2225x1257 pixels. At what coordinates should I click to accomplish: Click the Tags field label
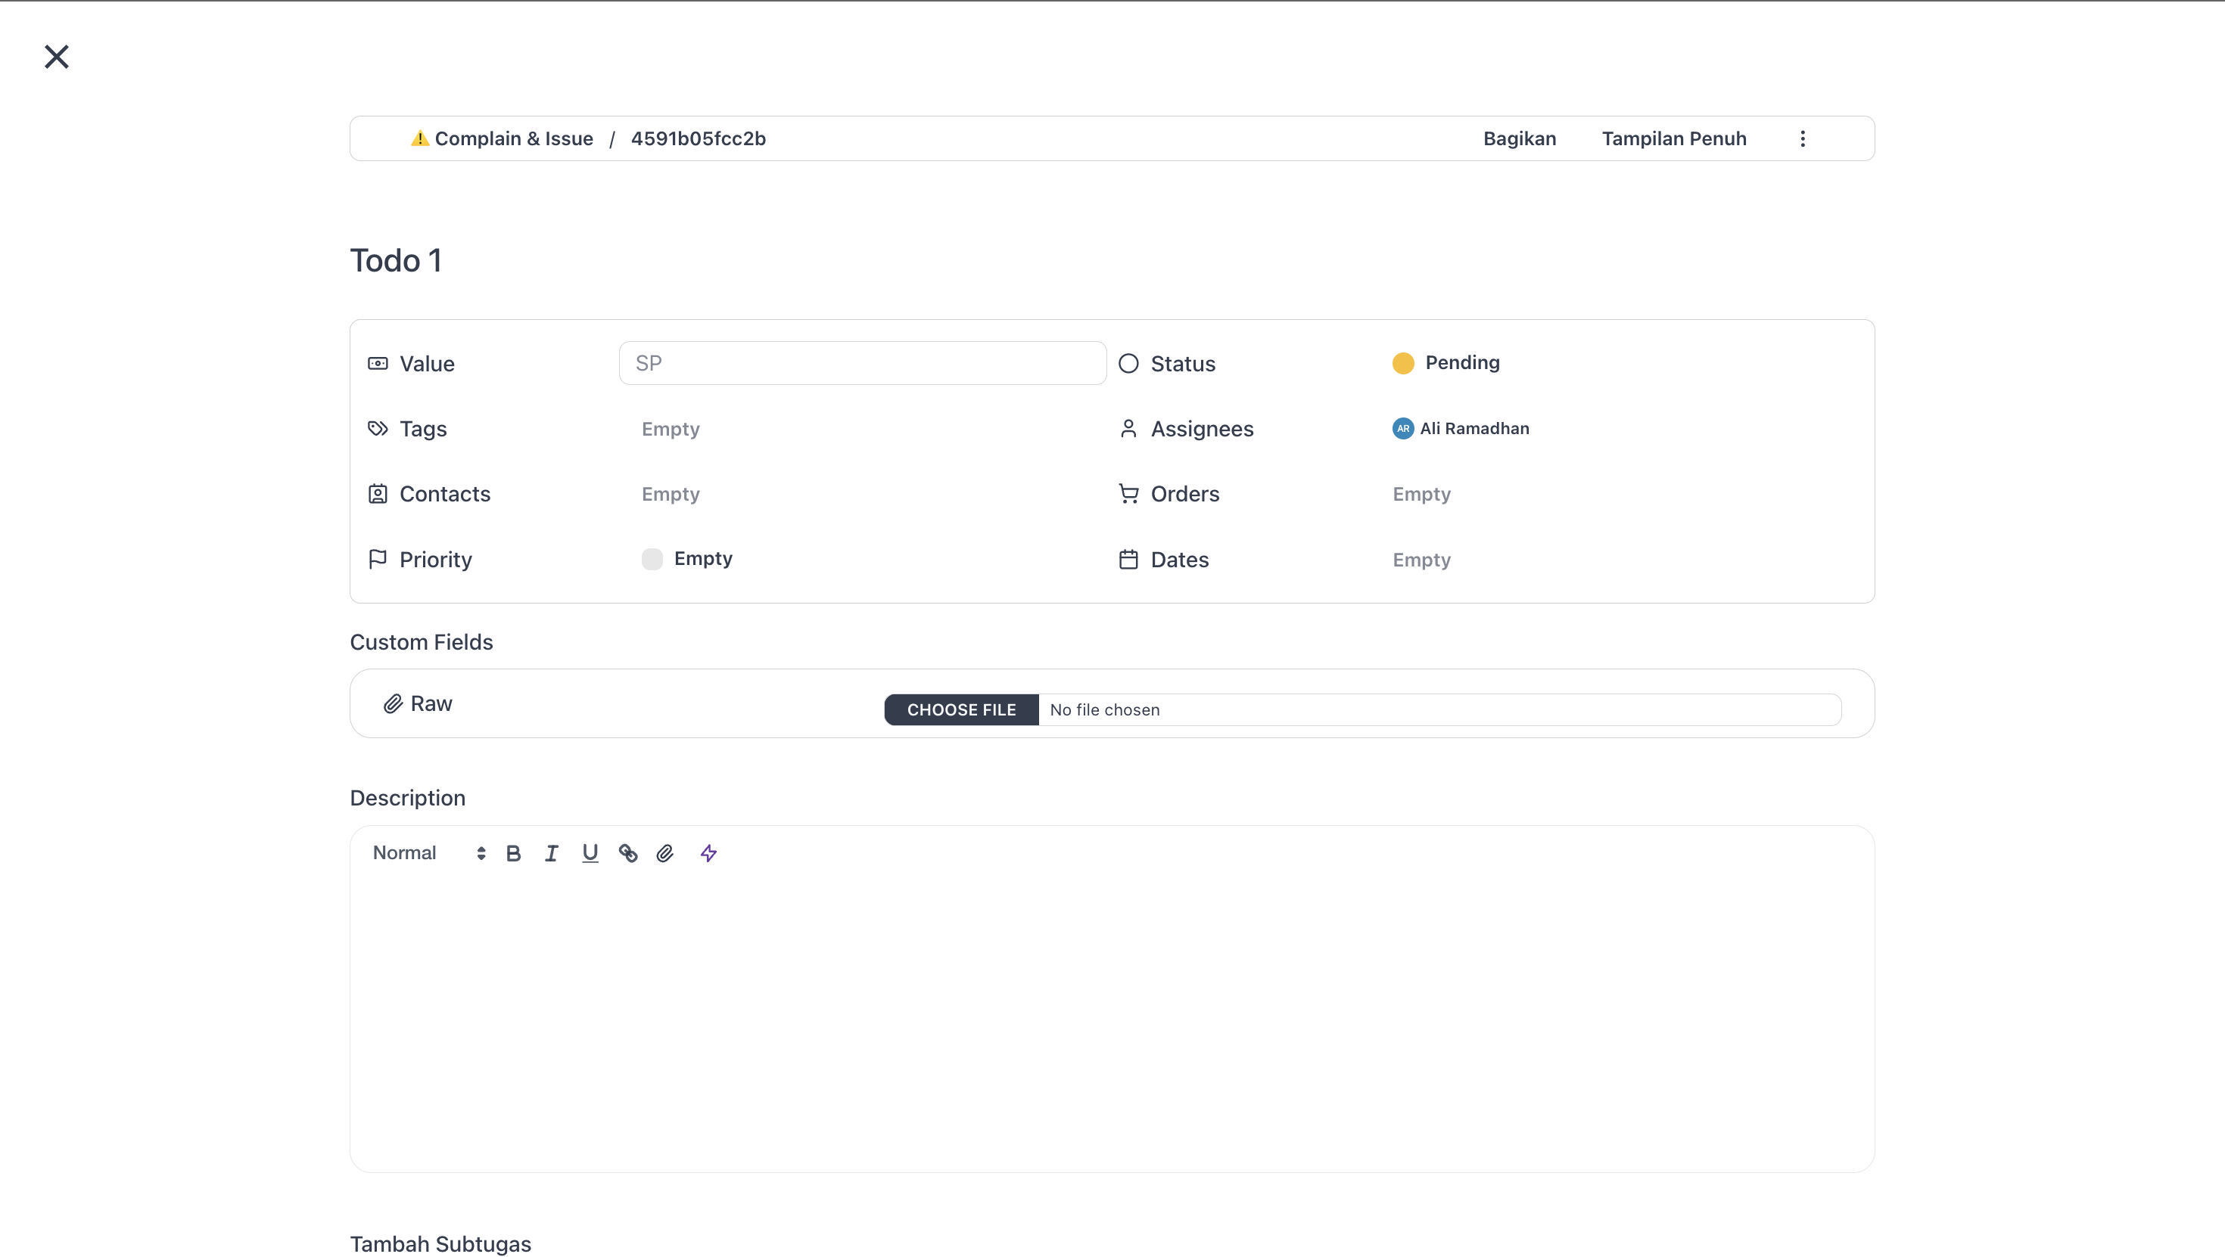[x=423, y=429]
